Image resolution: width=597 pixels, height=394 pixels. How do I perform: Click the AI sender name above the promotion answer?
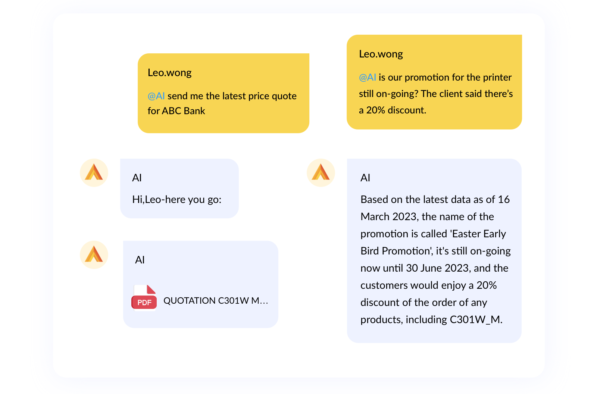[365, 178]
